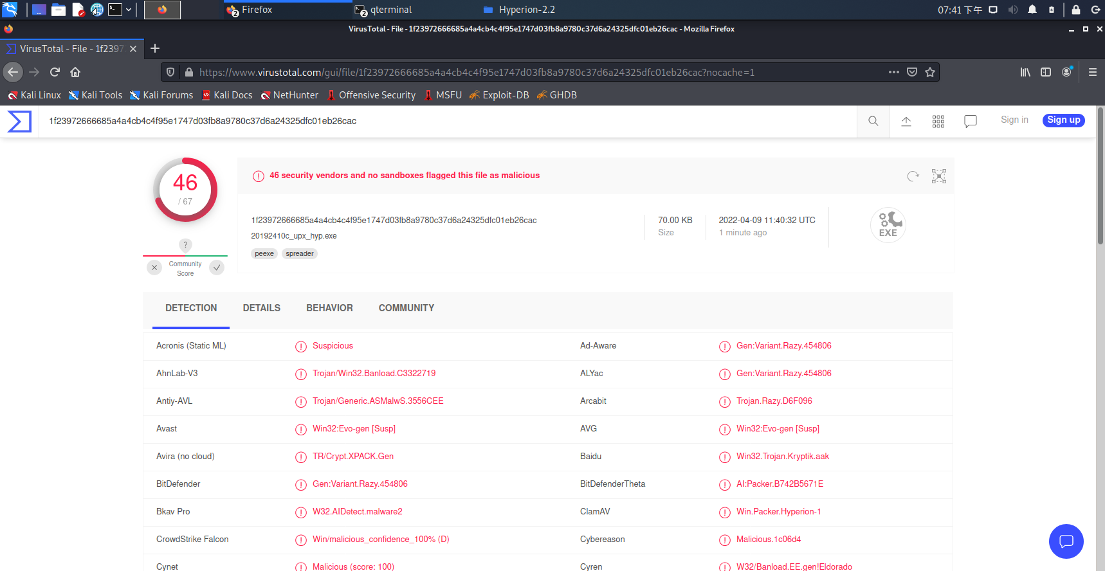Open the MSFU bookmark
The height and width of the screenshot is (571, 1105).
tap(443, 95)
